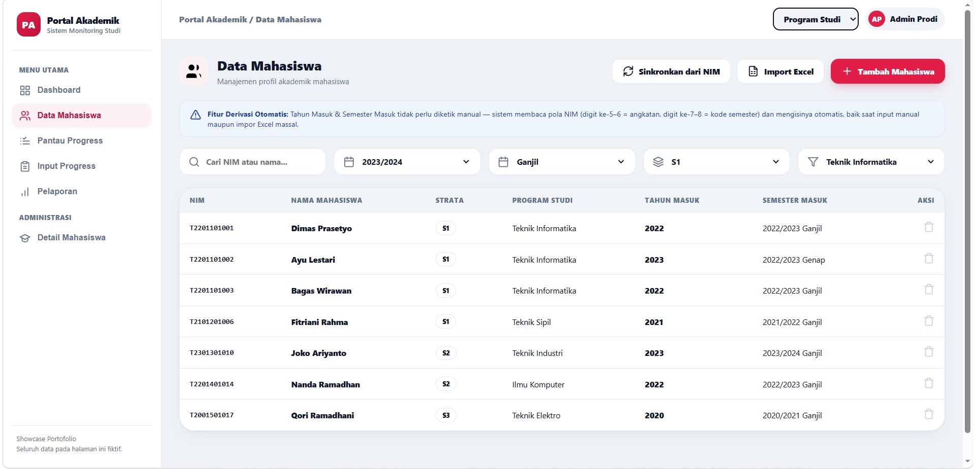Open the S1 strata dropdown

(x=717, y=162)
